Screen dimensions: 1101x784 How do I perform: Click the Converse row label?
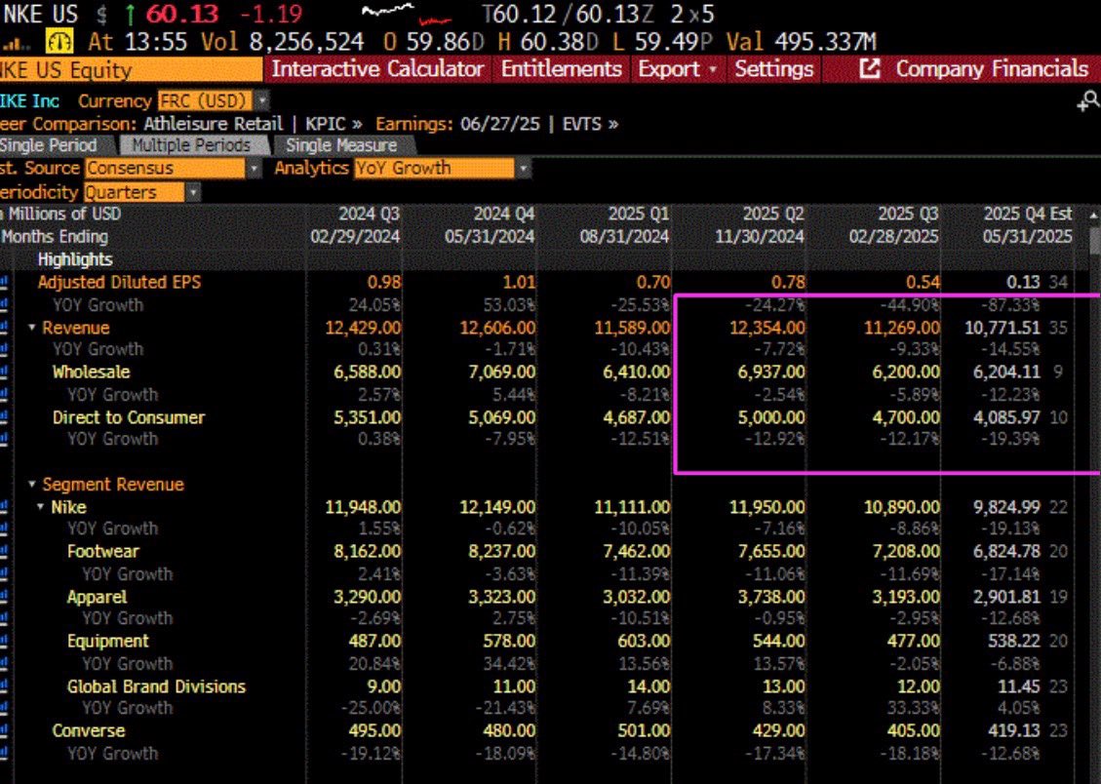click(x=89, y=730)
